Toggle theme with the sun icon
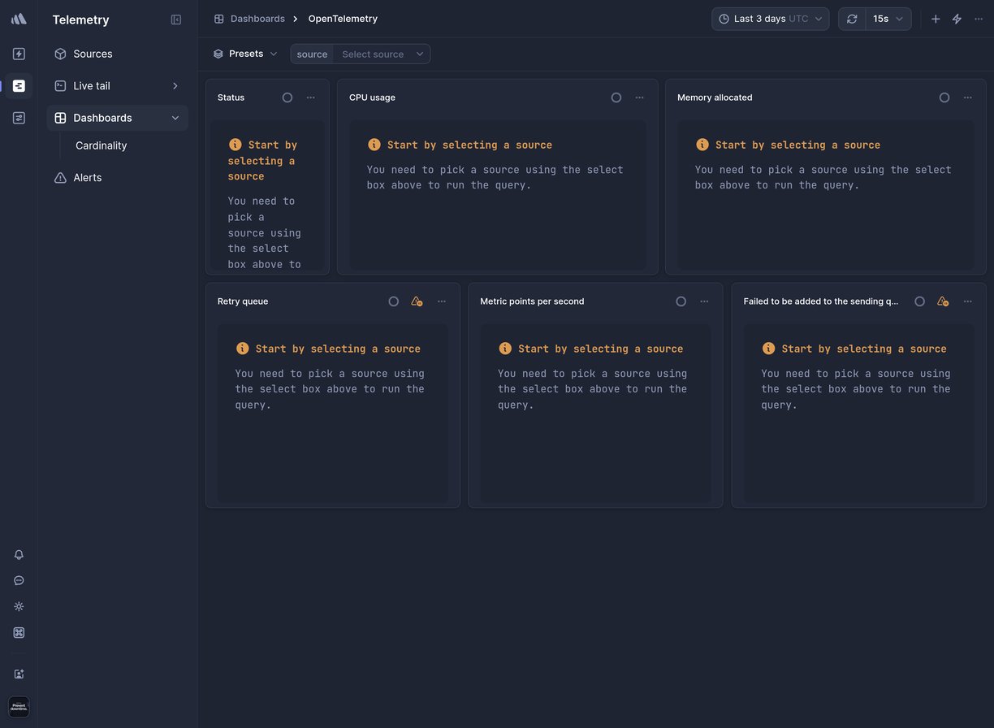Viewport: 994px width, 728px height. pyautogui.click(x=19, y=607)
